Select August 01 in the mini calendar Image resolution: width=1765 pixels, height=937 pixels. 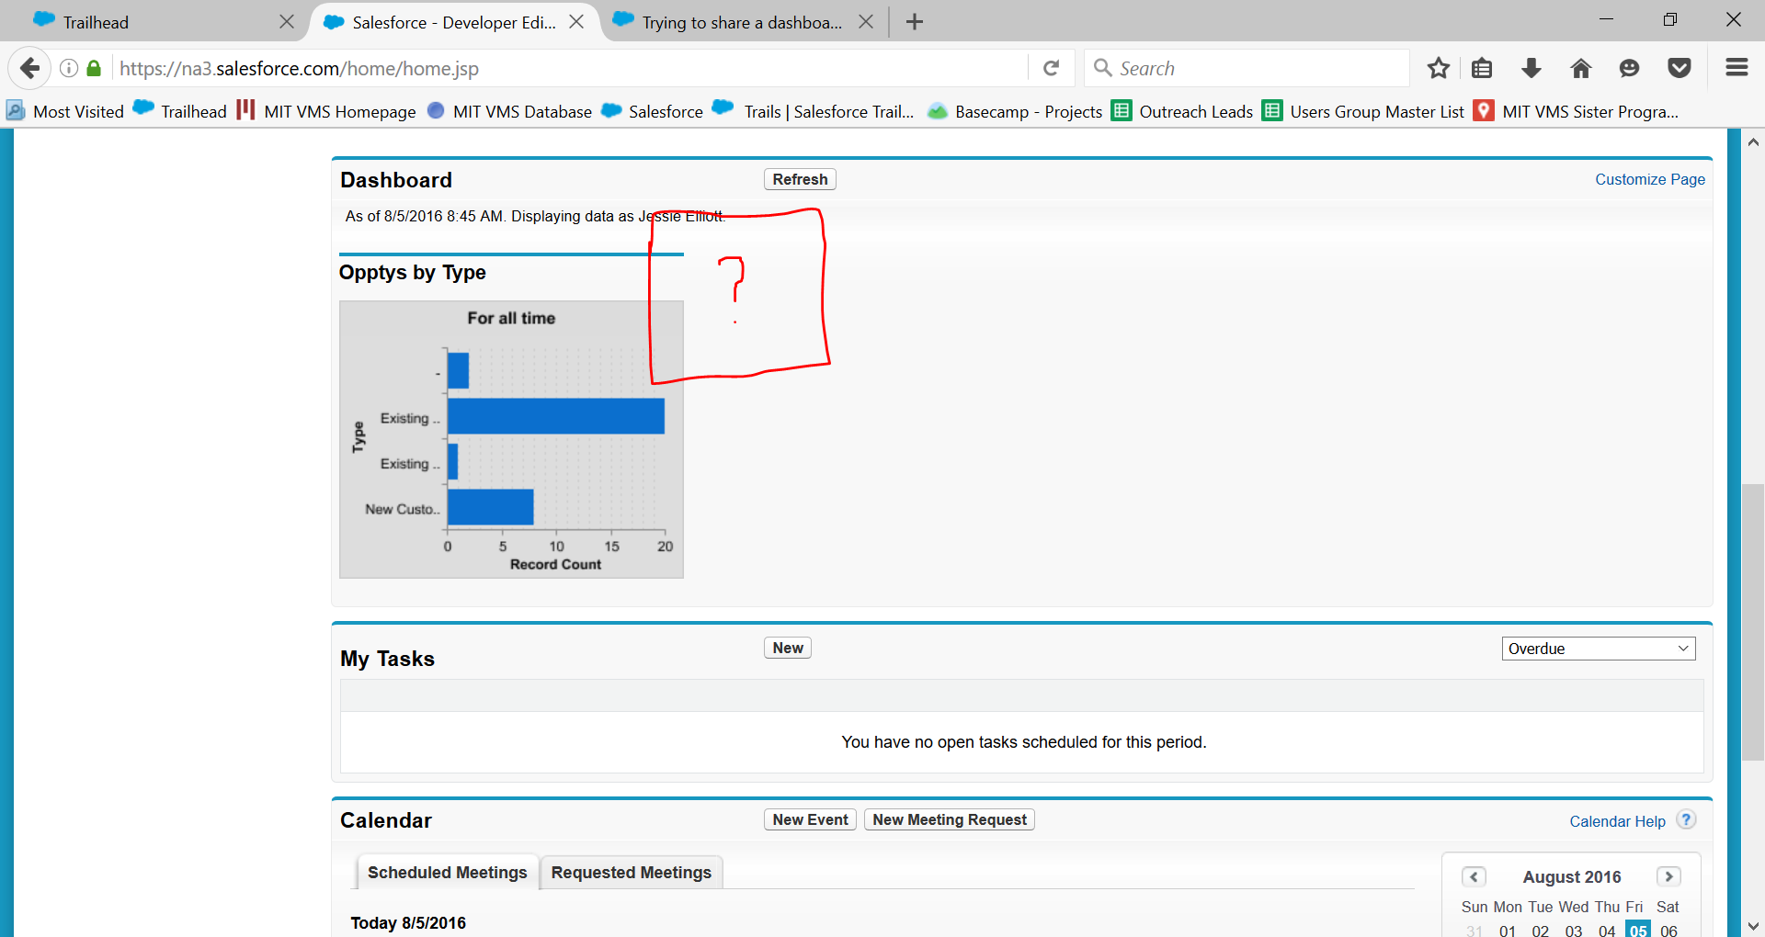click(1508, 930)
